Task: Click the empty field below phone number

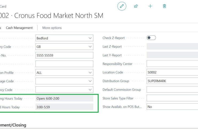Action: coord(64,64)
